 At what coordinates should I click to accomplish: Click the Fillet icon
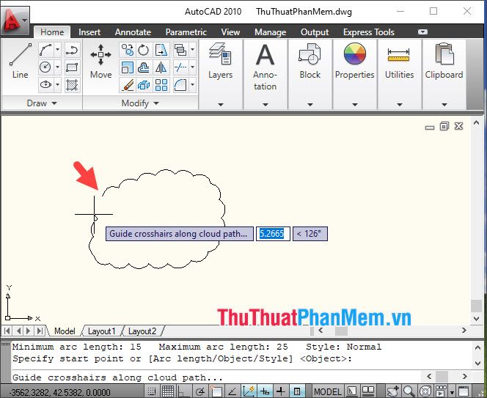click(x=180, y=84)
